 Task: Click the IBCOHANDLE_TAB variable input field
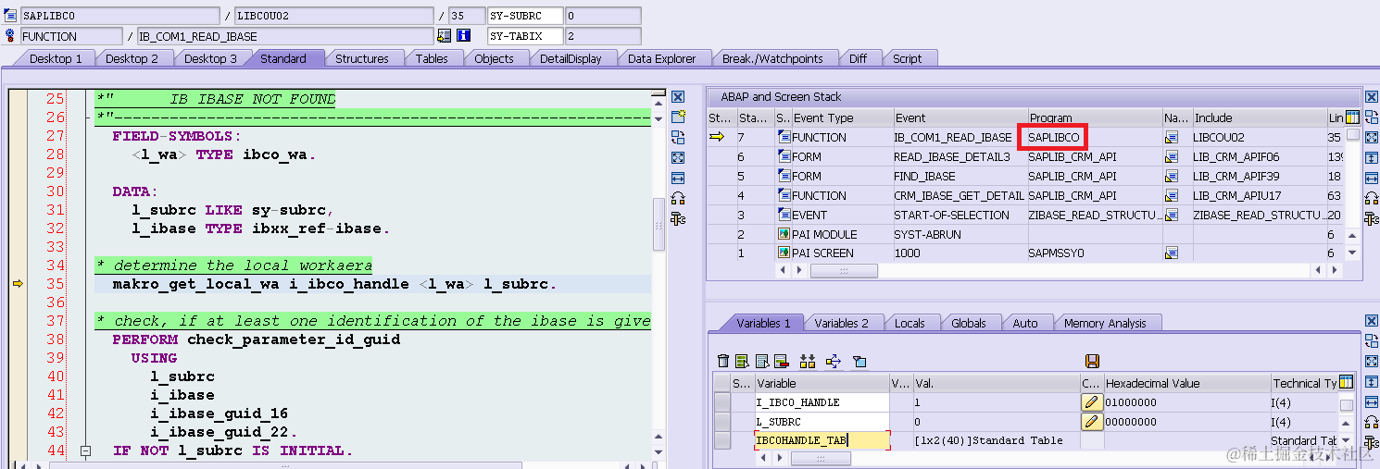click(822, 441)
